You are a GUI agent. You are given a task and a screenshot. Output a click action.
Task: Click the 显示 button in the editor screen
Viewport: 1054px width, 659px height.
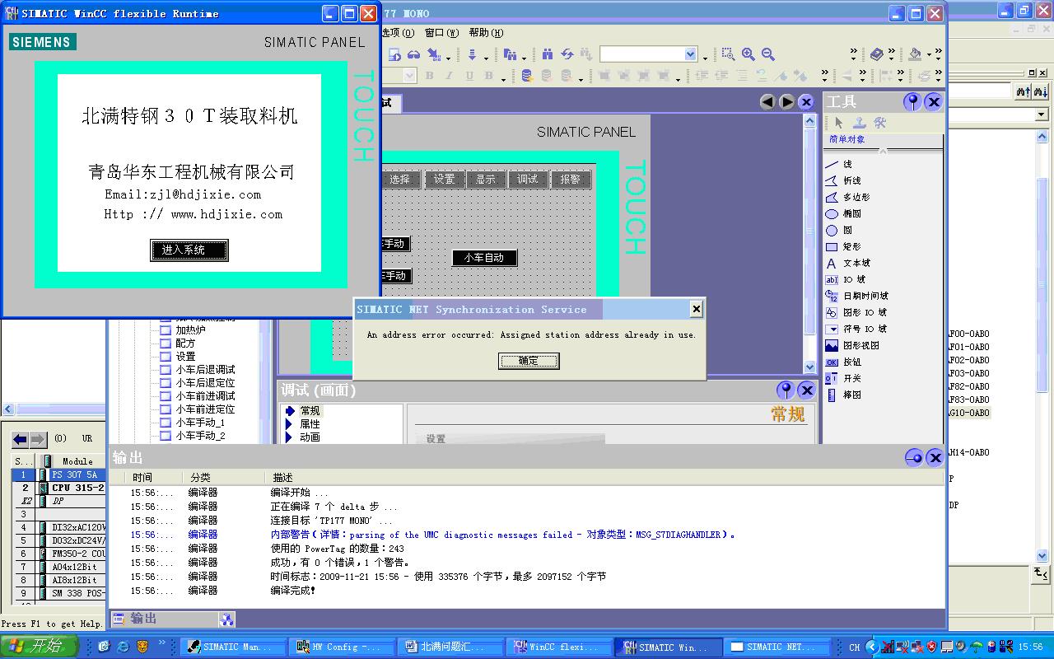(486, 179)
